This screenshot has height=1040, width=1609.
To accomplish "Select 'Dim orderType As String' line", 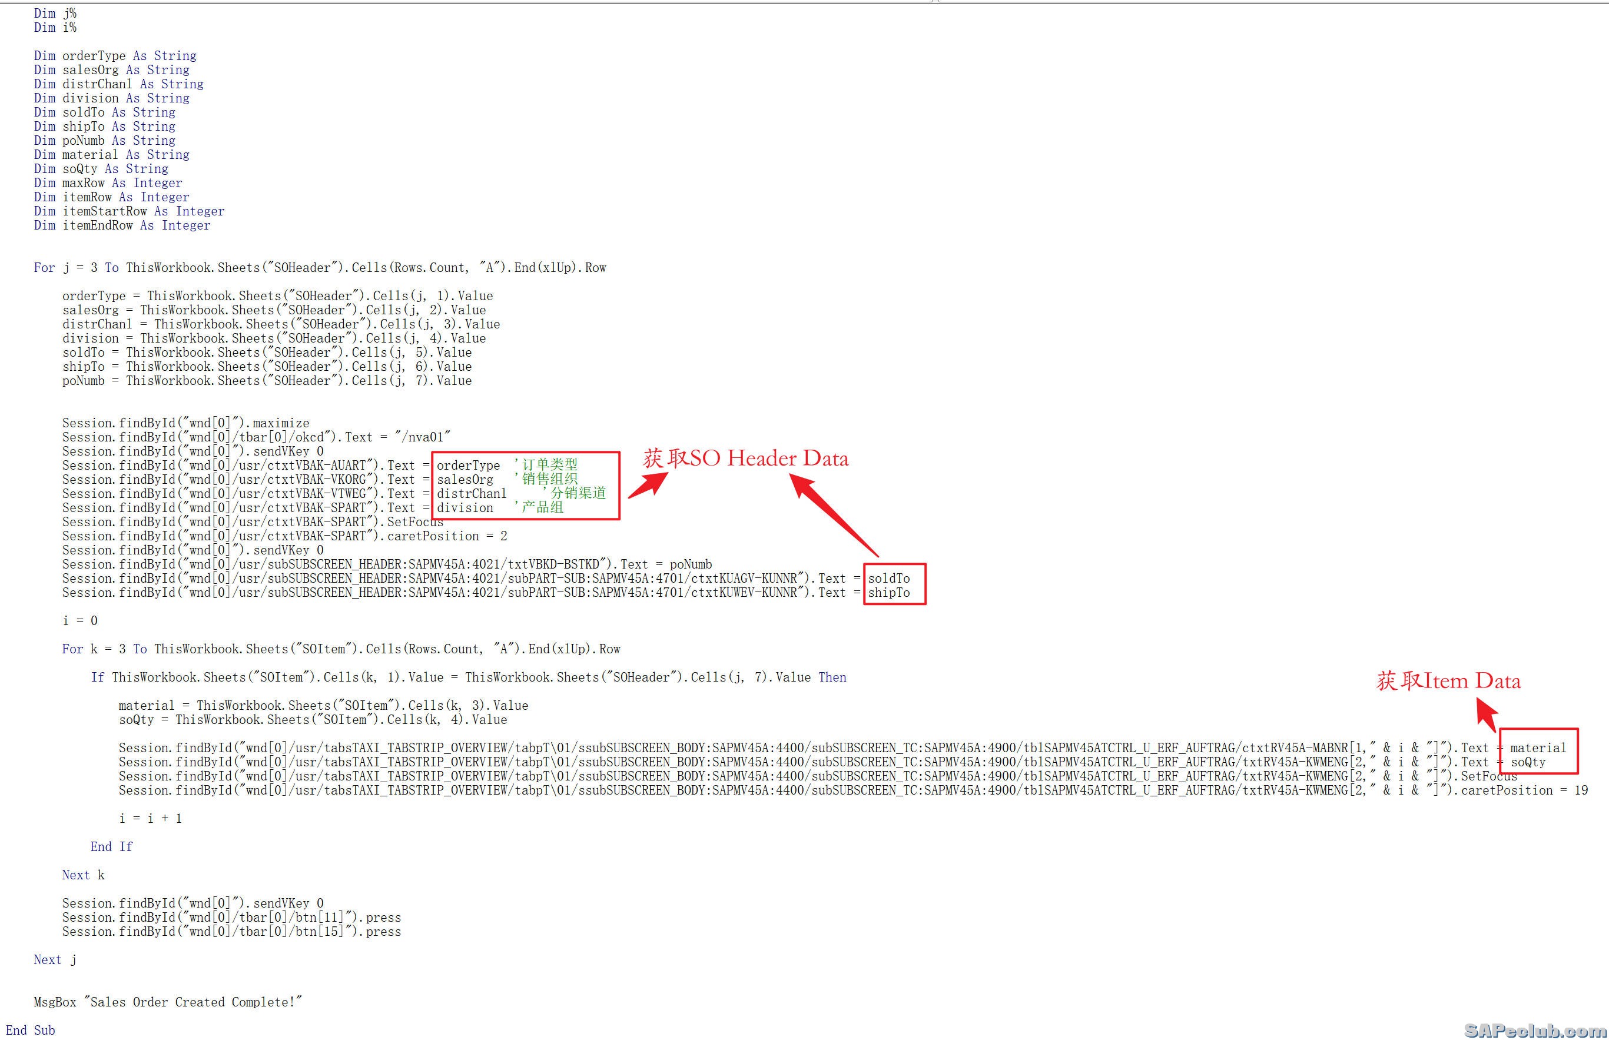I will coord(115,56).
